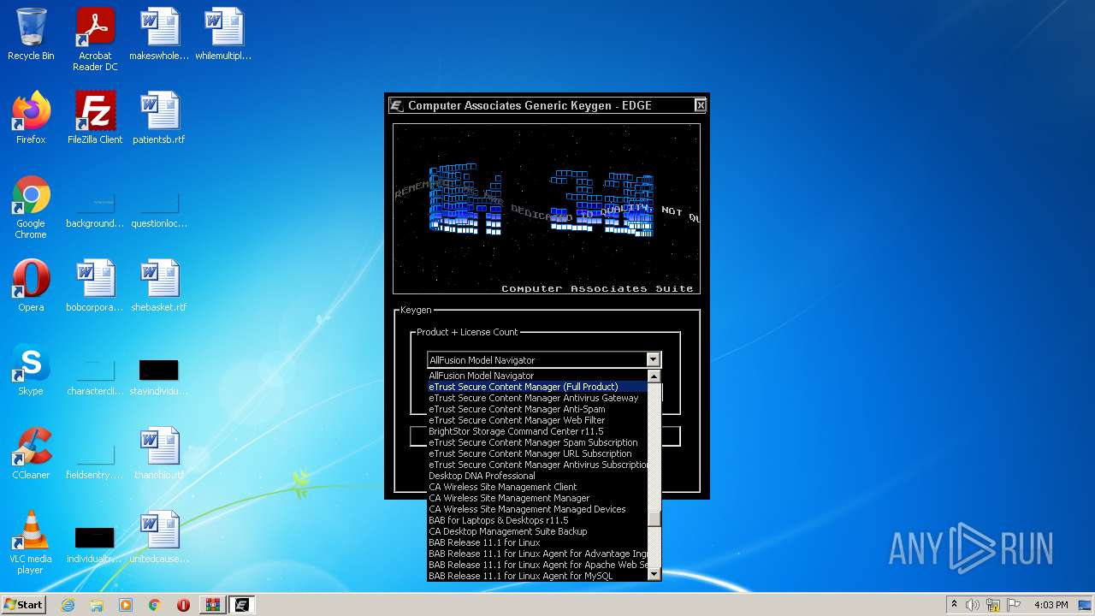Click the Chrome icon in the taskbar
This screenshot has width=1095, height=616.
(155, 605)
